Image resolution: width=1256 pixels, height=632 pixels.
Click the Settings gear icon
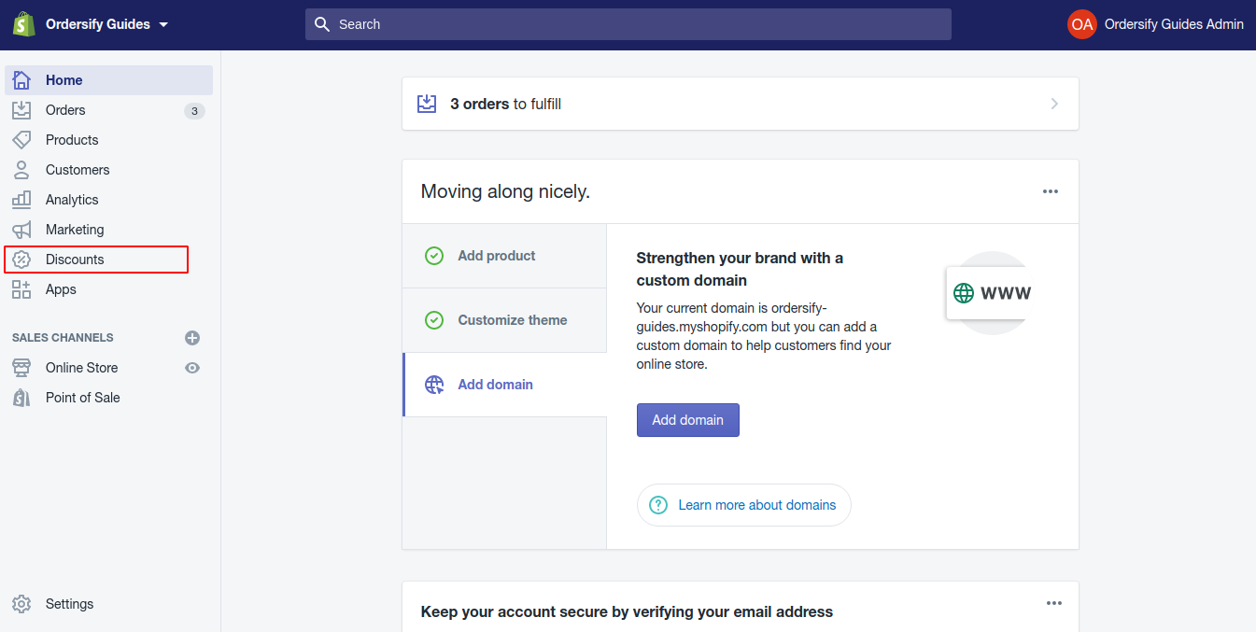(x=21, y=604)
